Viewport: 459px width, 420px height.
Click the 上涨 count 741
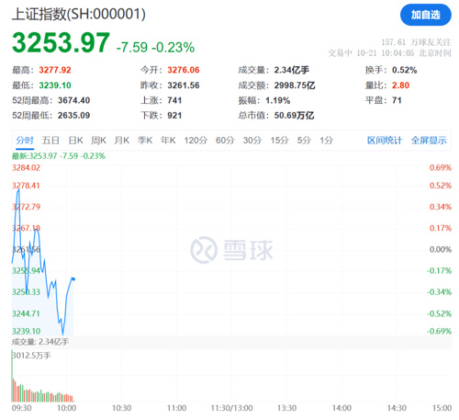[174, 100]
